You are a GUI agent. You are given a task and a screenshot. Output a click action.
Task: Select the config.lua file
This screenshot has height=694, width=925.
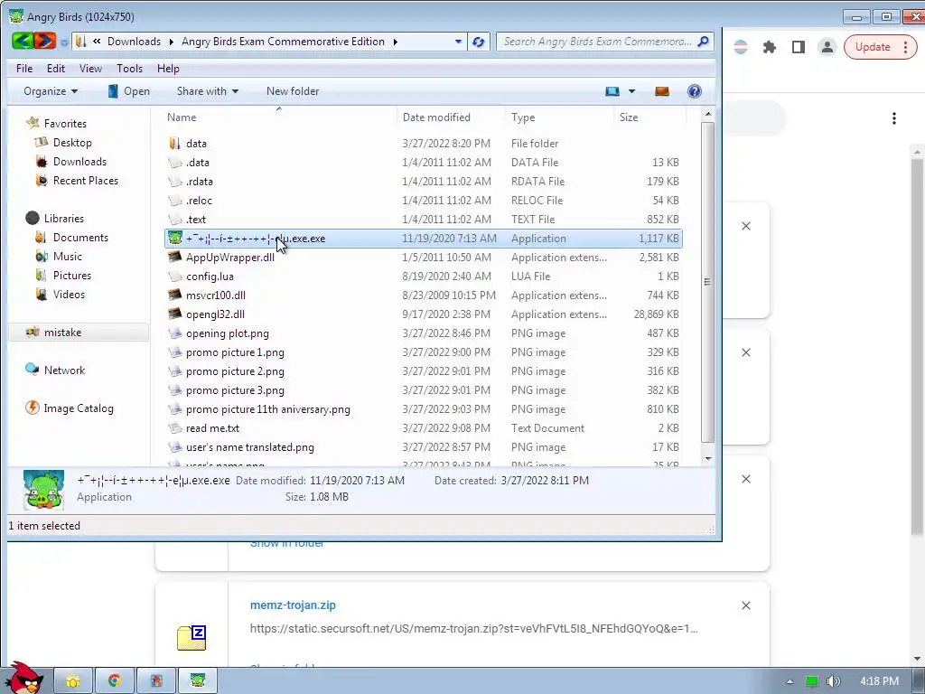click(x=423, y=277)
